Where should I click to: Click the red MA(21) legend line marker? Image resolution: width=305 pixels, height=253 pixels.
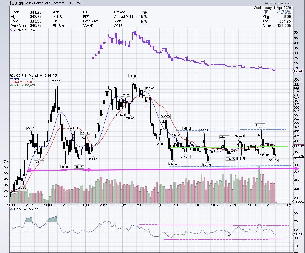(11, 82)
